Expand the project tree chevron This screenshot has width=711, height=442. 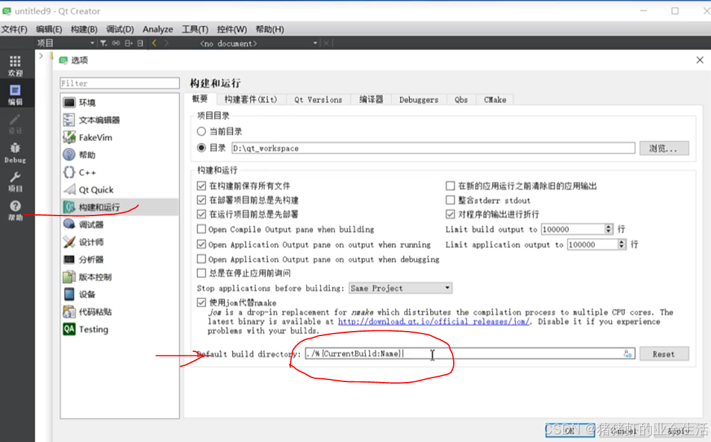pyautogui.click(x=41, y=55)
